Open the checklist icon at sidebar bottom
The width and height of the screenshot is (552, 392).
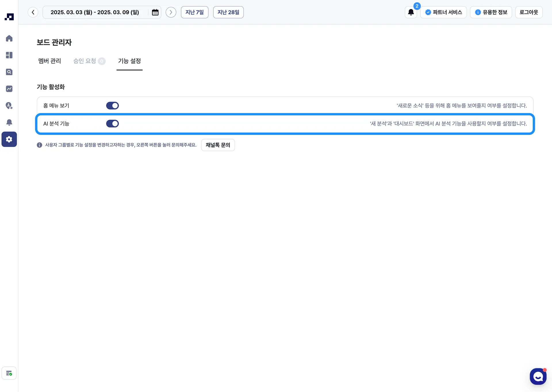pyautogui.click(x=9, y=373)
